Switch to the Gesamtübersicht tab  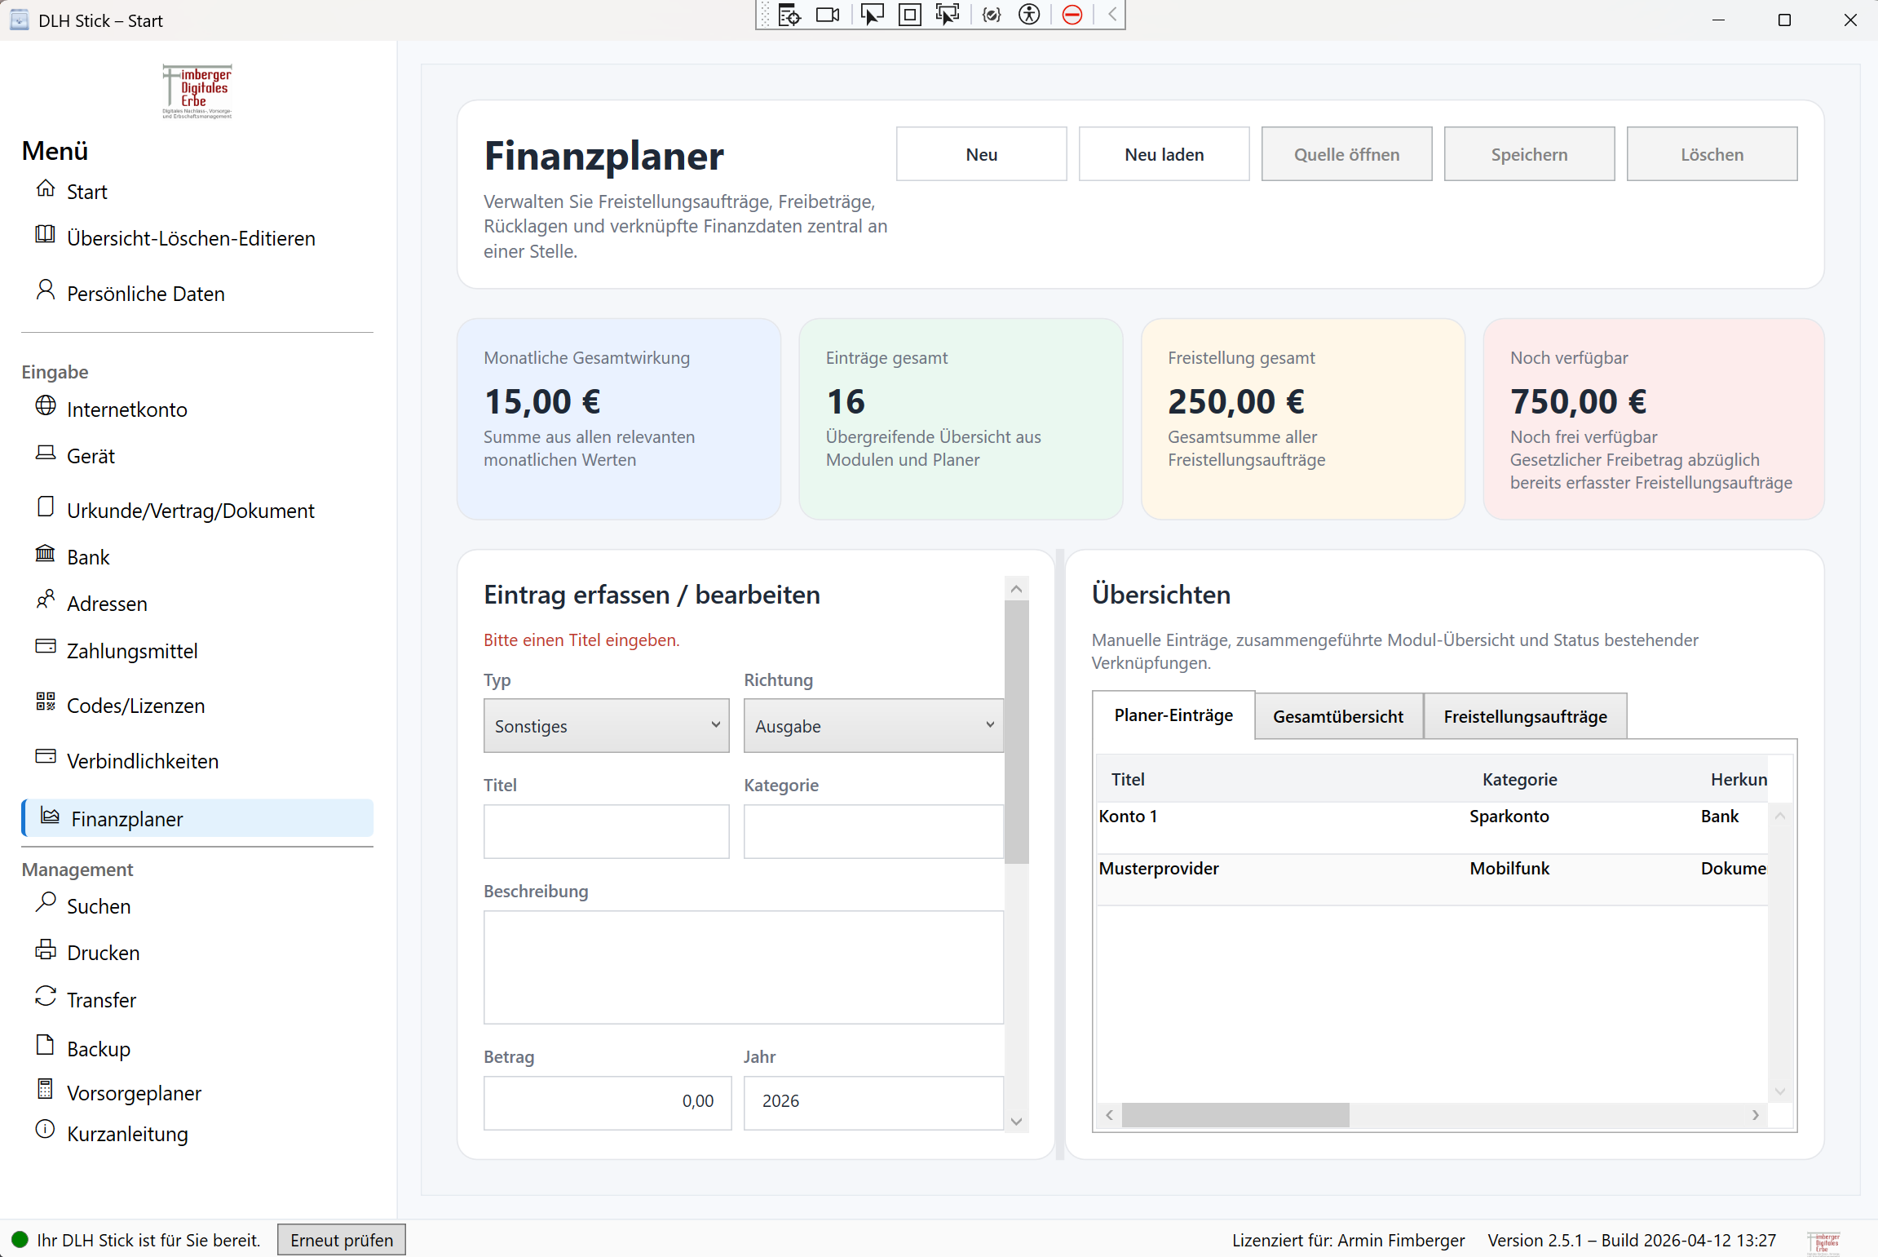1338,715
